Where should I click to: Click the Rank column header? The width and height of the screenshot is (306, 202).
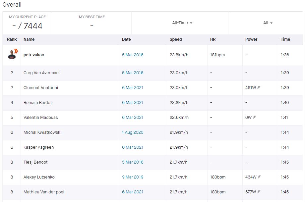12,39
